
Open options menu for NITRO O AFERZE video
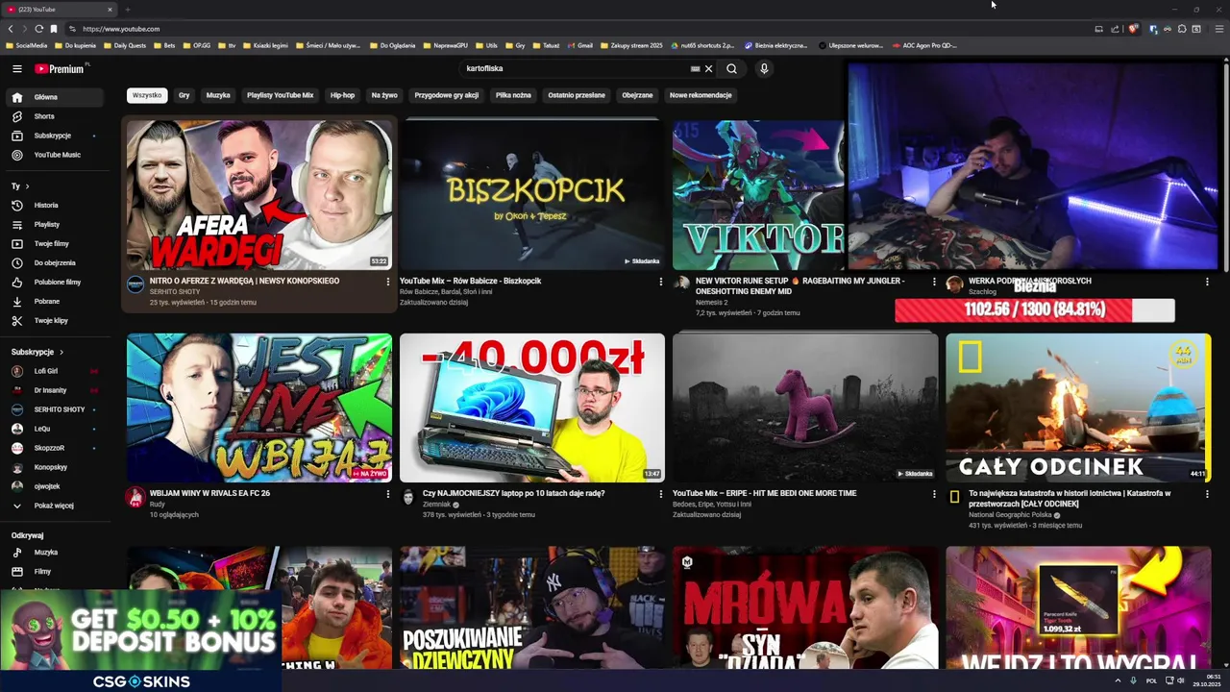click(x=388, y=282)
